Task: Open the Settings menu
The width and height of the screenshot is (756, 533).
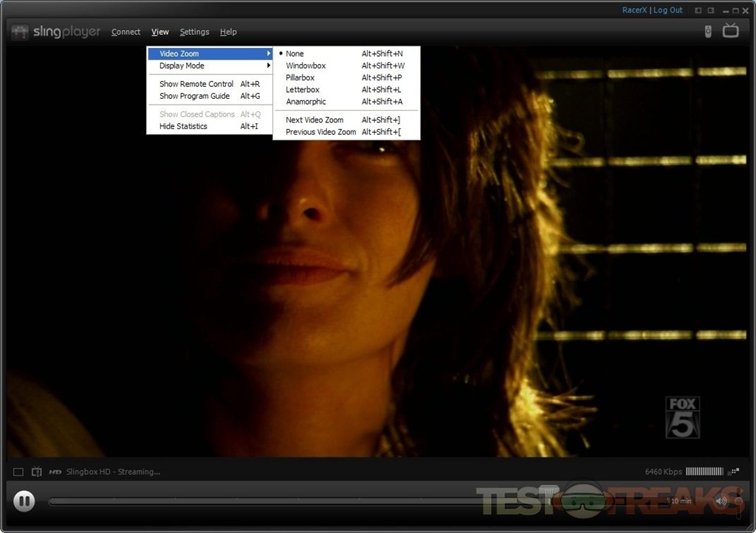Action: click(x=194, y=32)
